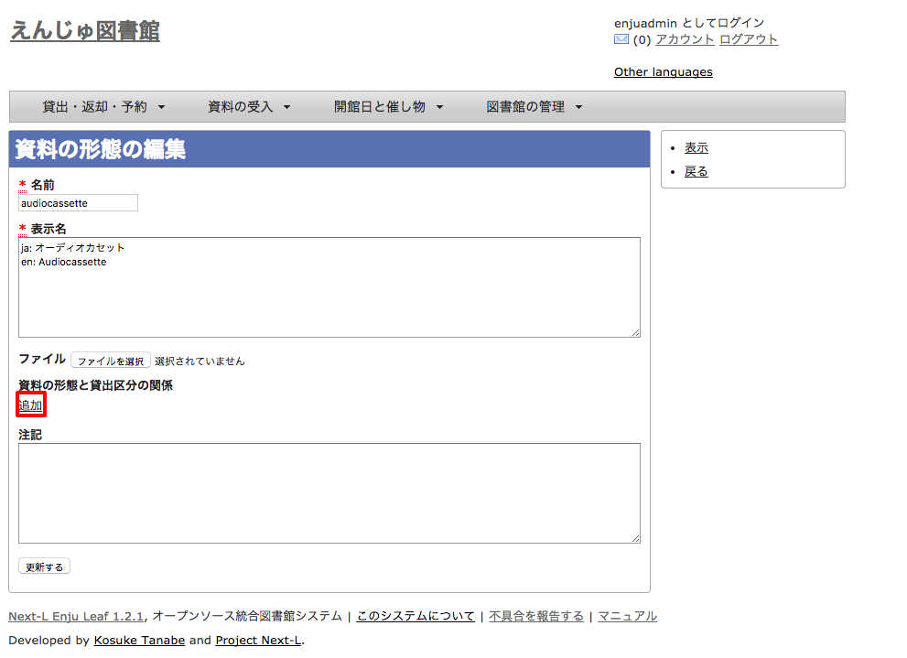Expand arrow next to 図書館の管理

(x=579, y=107)
